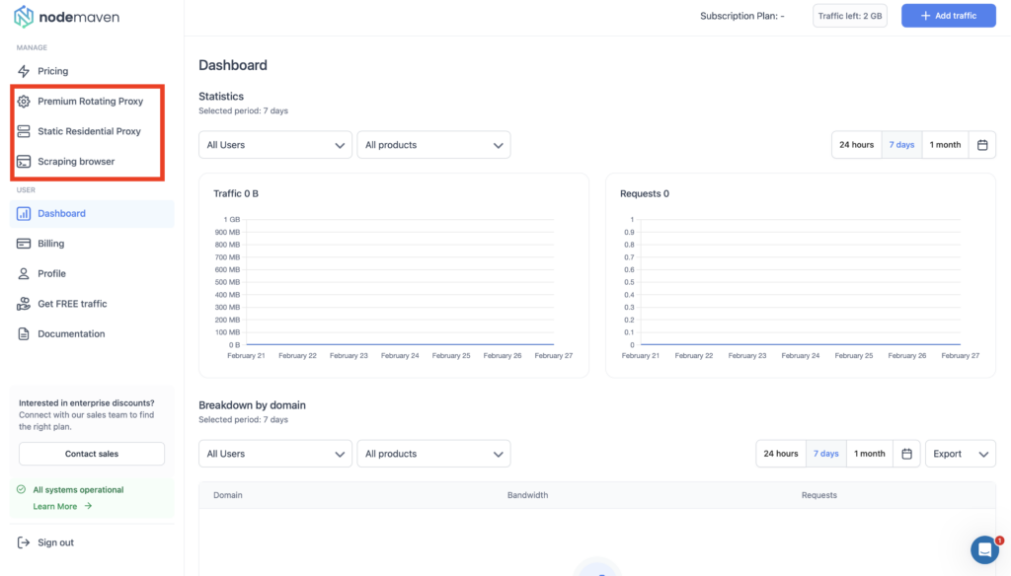The height and width of the screenshot is (576, 1011).
Task: Click the Breakdown by domain heading
Action: point(252,405)
